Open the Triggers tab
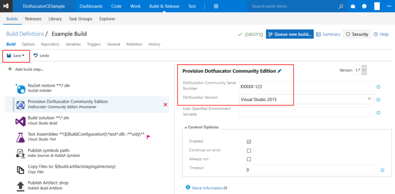 94,44
